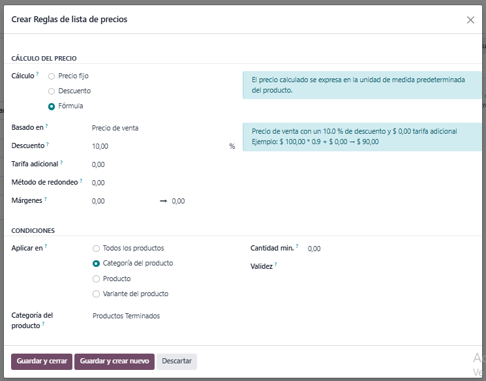
Task: Choose Categoría del producto radio option
Action: click(x=97, y=264)
